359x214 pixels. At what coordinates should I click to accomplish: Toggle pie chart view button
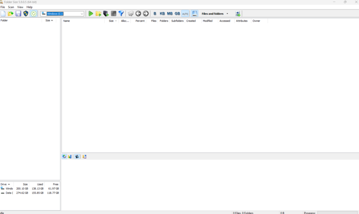[65, 156]
